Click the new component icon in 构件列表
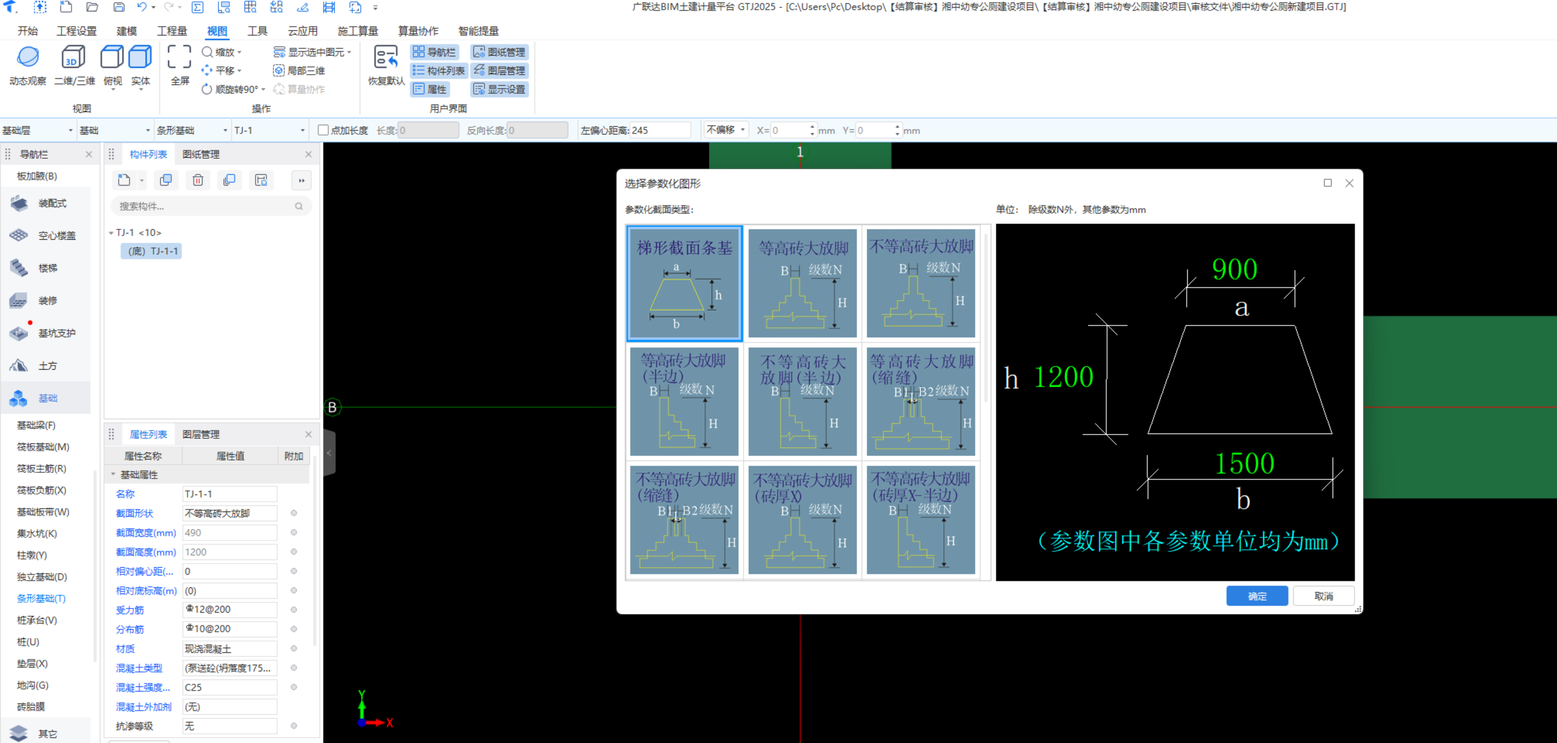The width and height of the screenshot is (1557, 743). (x=124, y=180)
